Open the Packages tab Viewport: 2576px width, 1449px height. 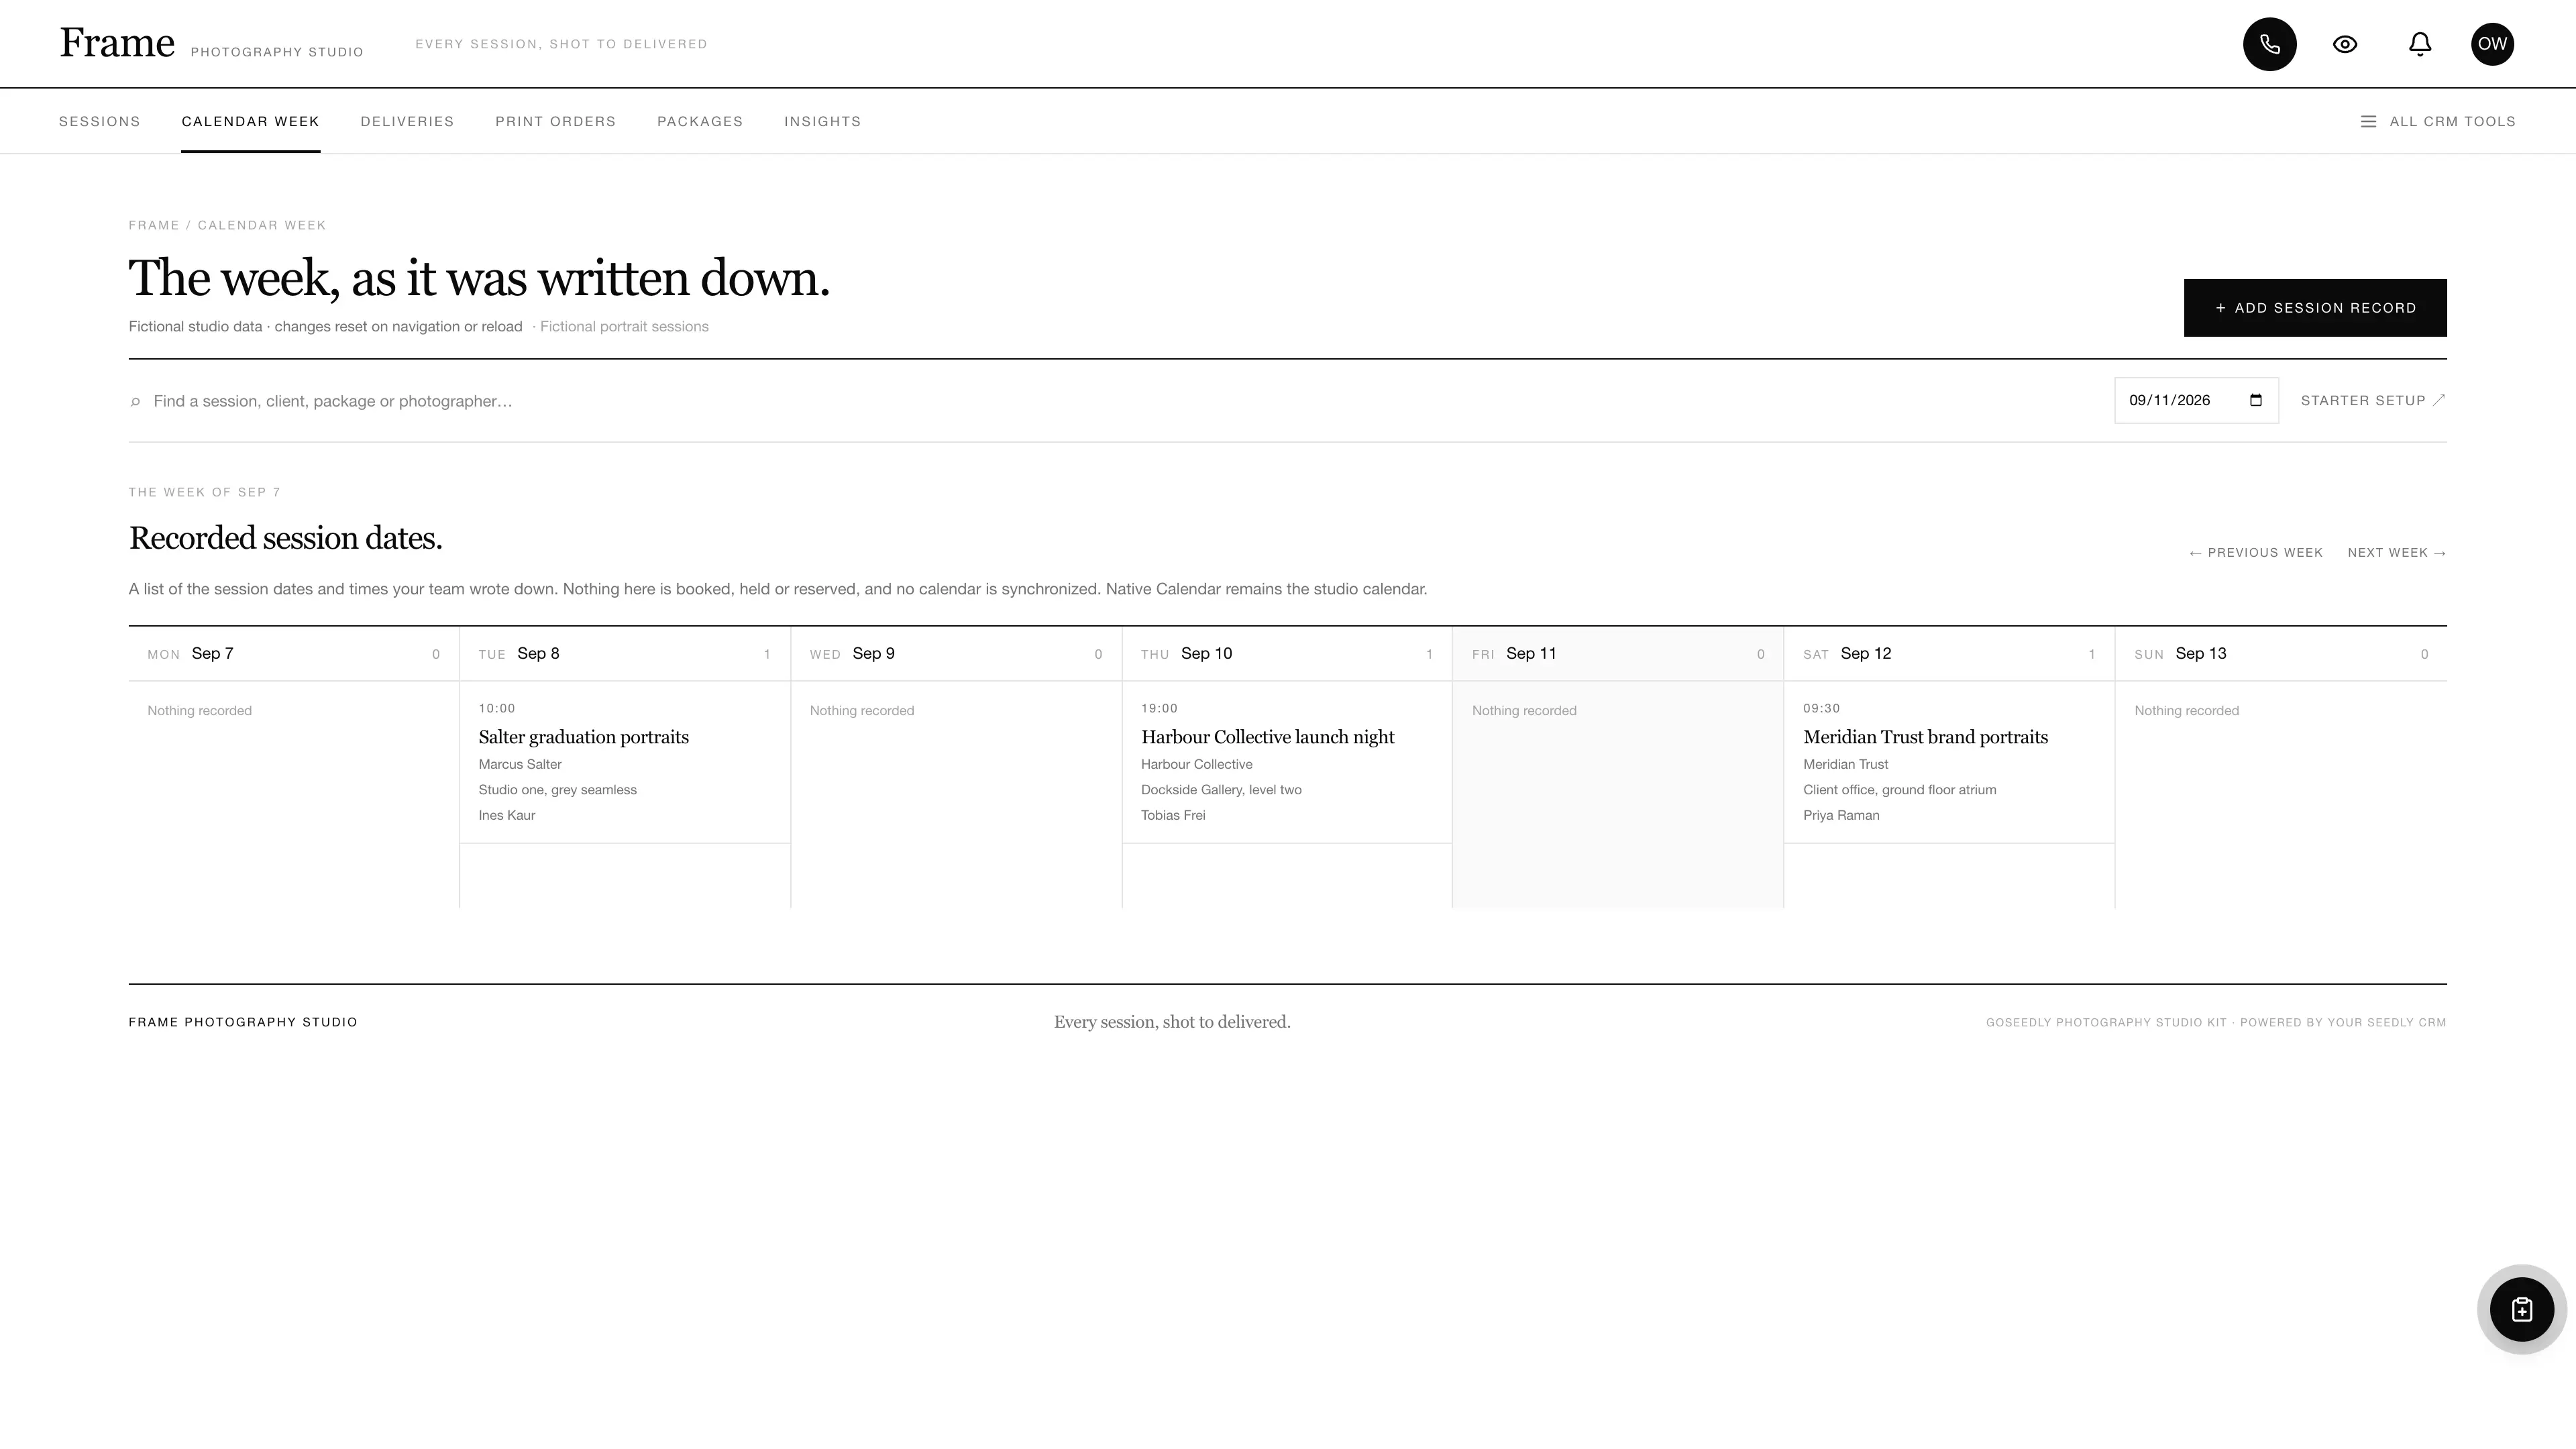coord(700,121)
